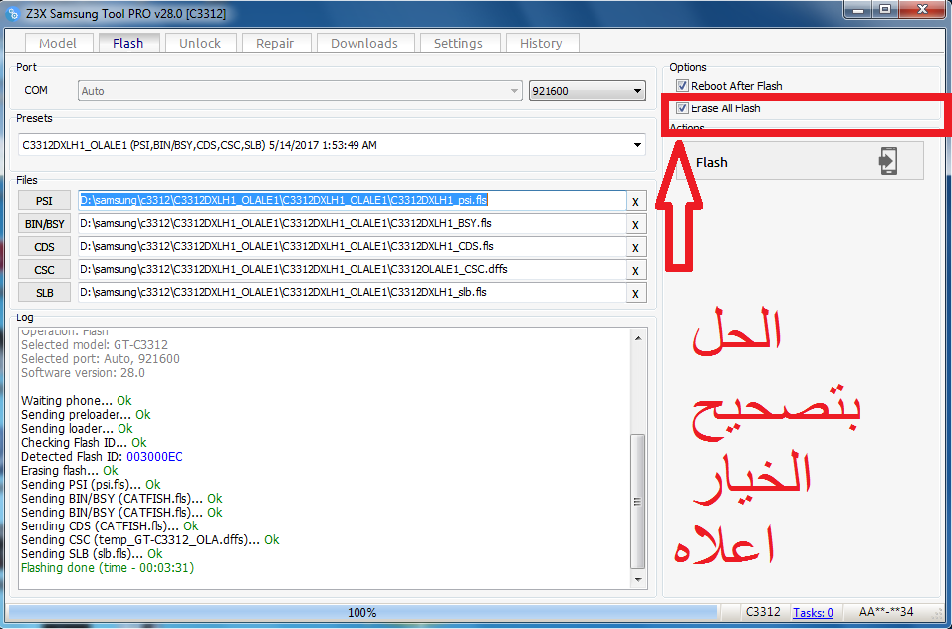Switch to the Settings tab

tap(458, 43)
